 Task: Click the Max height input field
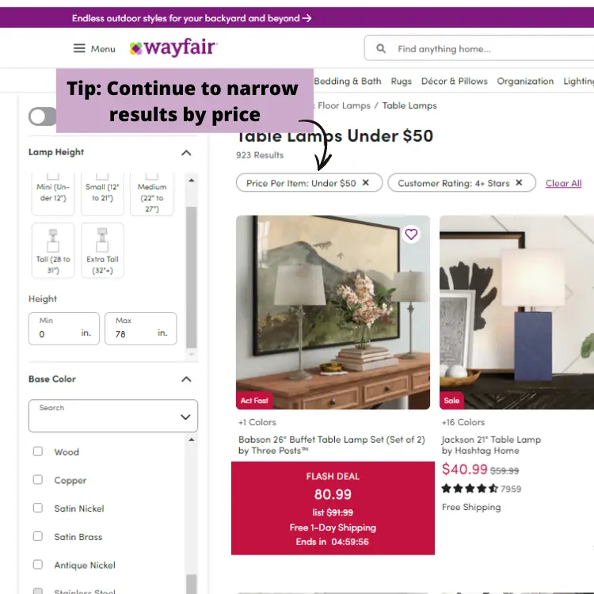tap(140, 329)
